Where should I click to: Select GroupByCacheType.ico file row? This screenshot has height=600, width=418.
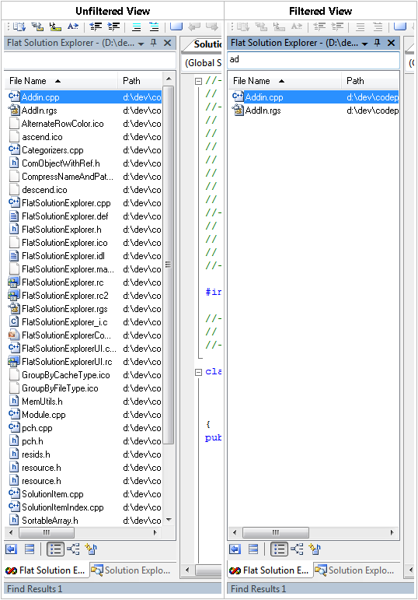83,375
